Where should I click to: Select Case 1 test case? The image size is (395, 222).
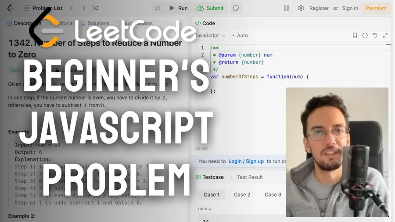212,194
